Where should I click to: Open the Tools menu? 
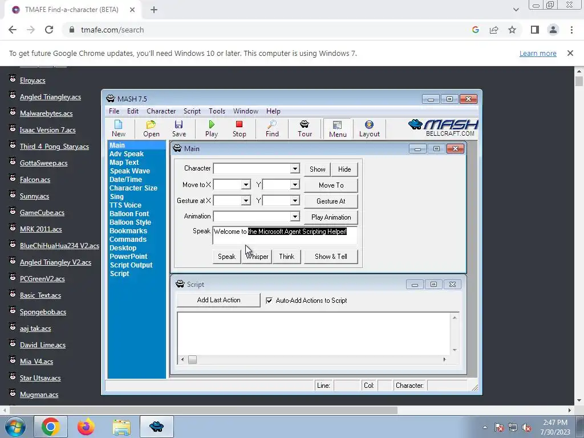pyautogui.click(x=217, y=111)
